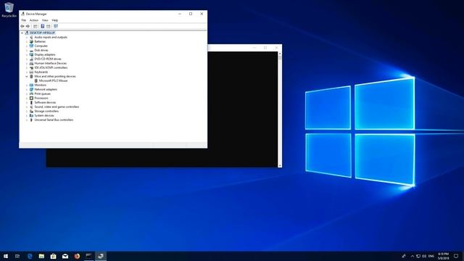Launch Microsoft Edge from the taskbar
Viewport: 464px width, 261px height.
30,256
